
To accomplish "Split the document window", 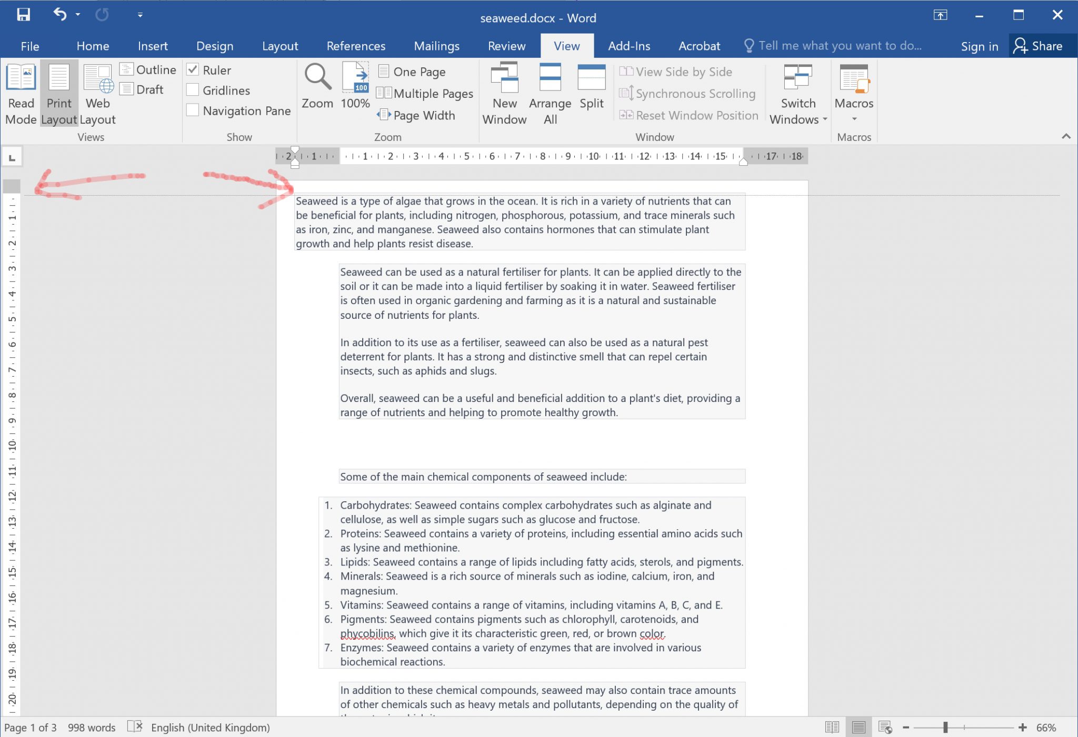I will coord(590,89).
